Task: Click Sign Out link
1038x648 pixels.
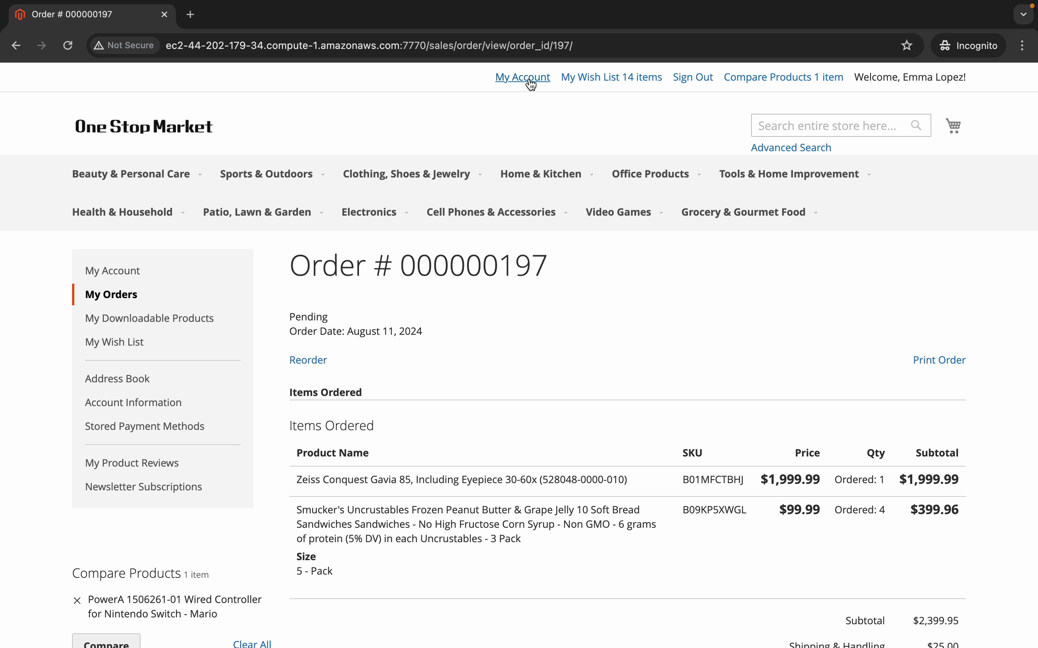Action: [692, 77]
